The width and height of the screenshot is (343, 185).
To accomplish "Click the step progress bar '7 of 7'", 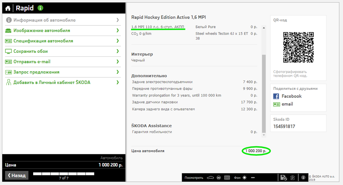I will click(x=64, y=174).
